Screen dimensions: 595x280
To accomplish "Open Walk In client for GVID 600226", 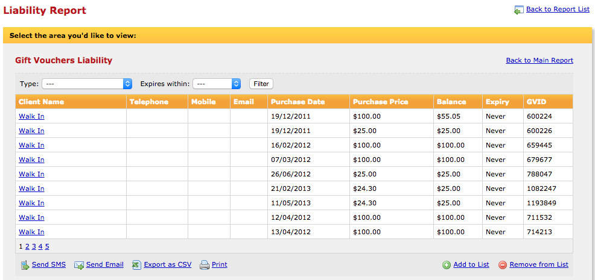I will [31, 131].
